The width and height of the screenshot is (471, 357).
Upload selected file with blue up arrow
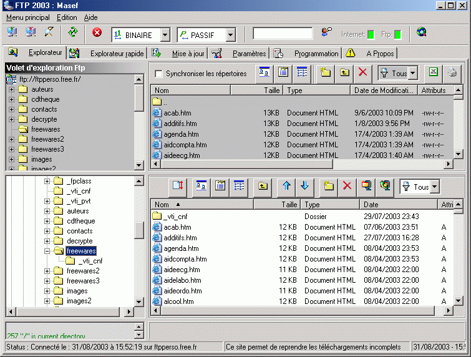click(286, 187)
